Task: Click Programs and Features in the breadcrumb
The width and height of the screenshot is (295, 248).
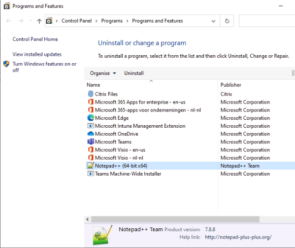Action: [x=158, y=21]
